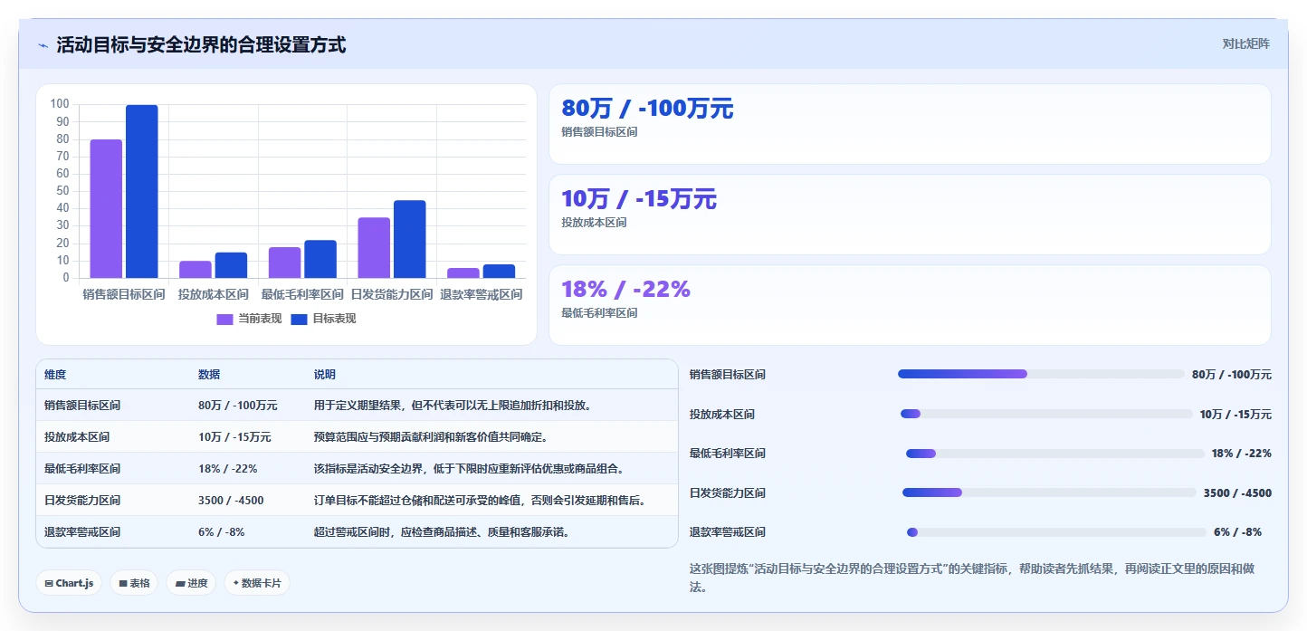Click the description starting 订单目标不能超过
This screenshot has height=631, width=1307.
(x=480, y=500)
